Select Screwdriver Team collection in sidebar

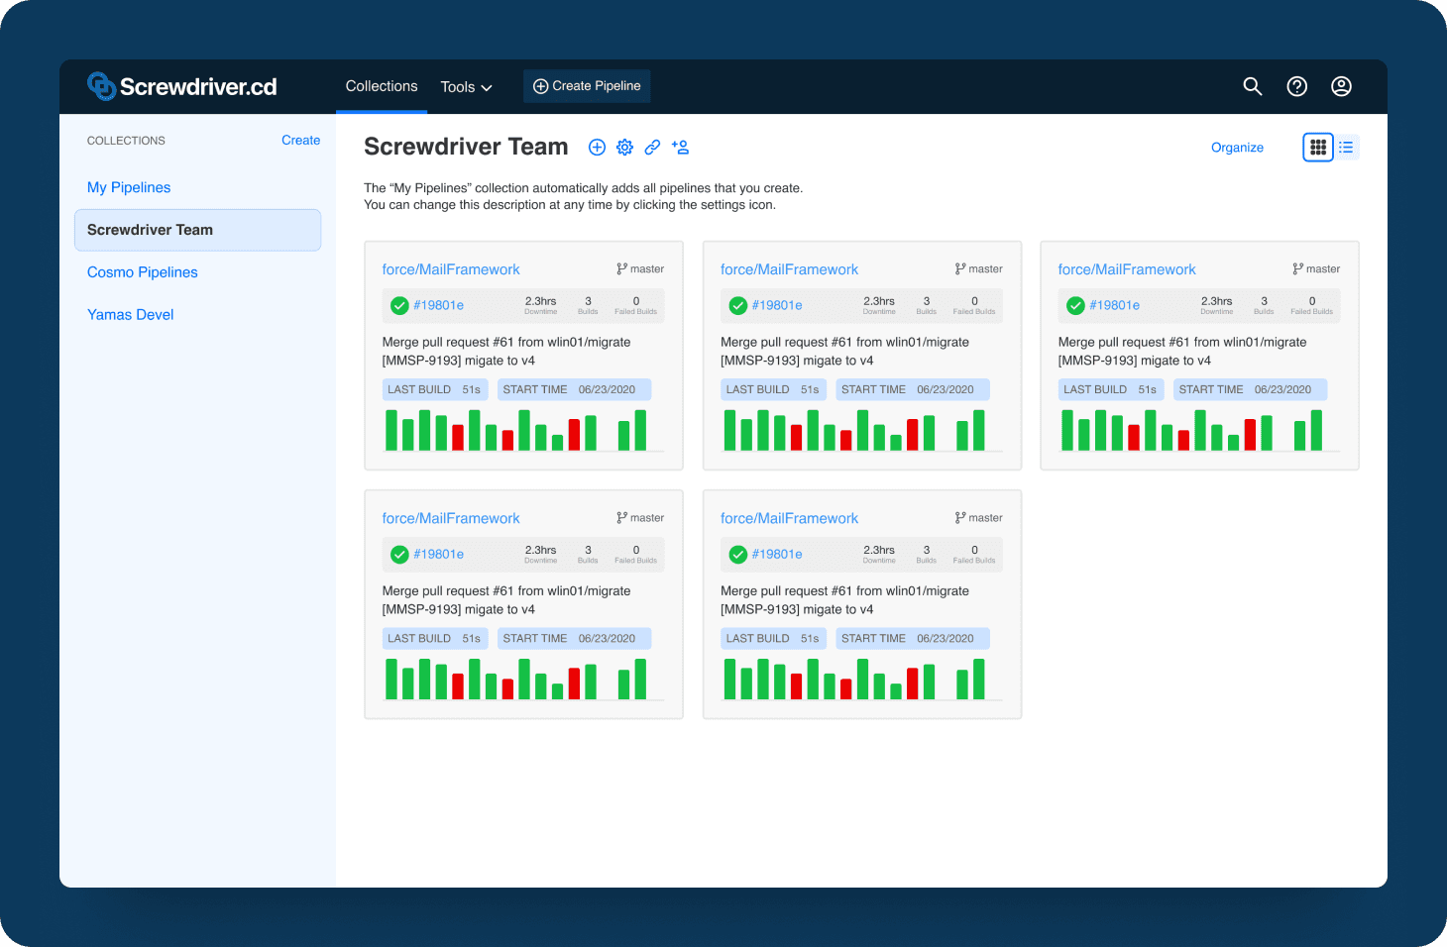[197, 230]
